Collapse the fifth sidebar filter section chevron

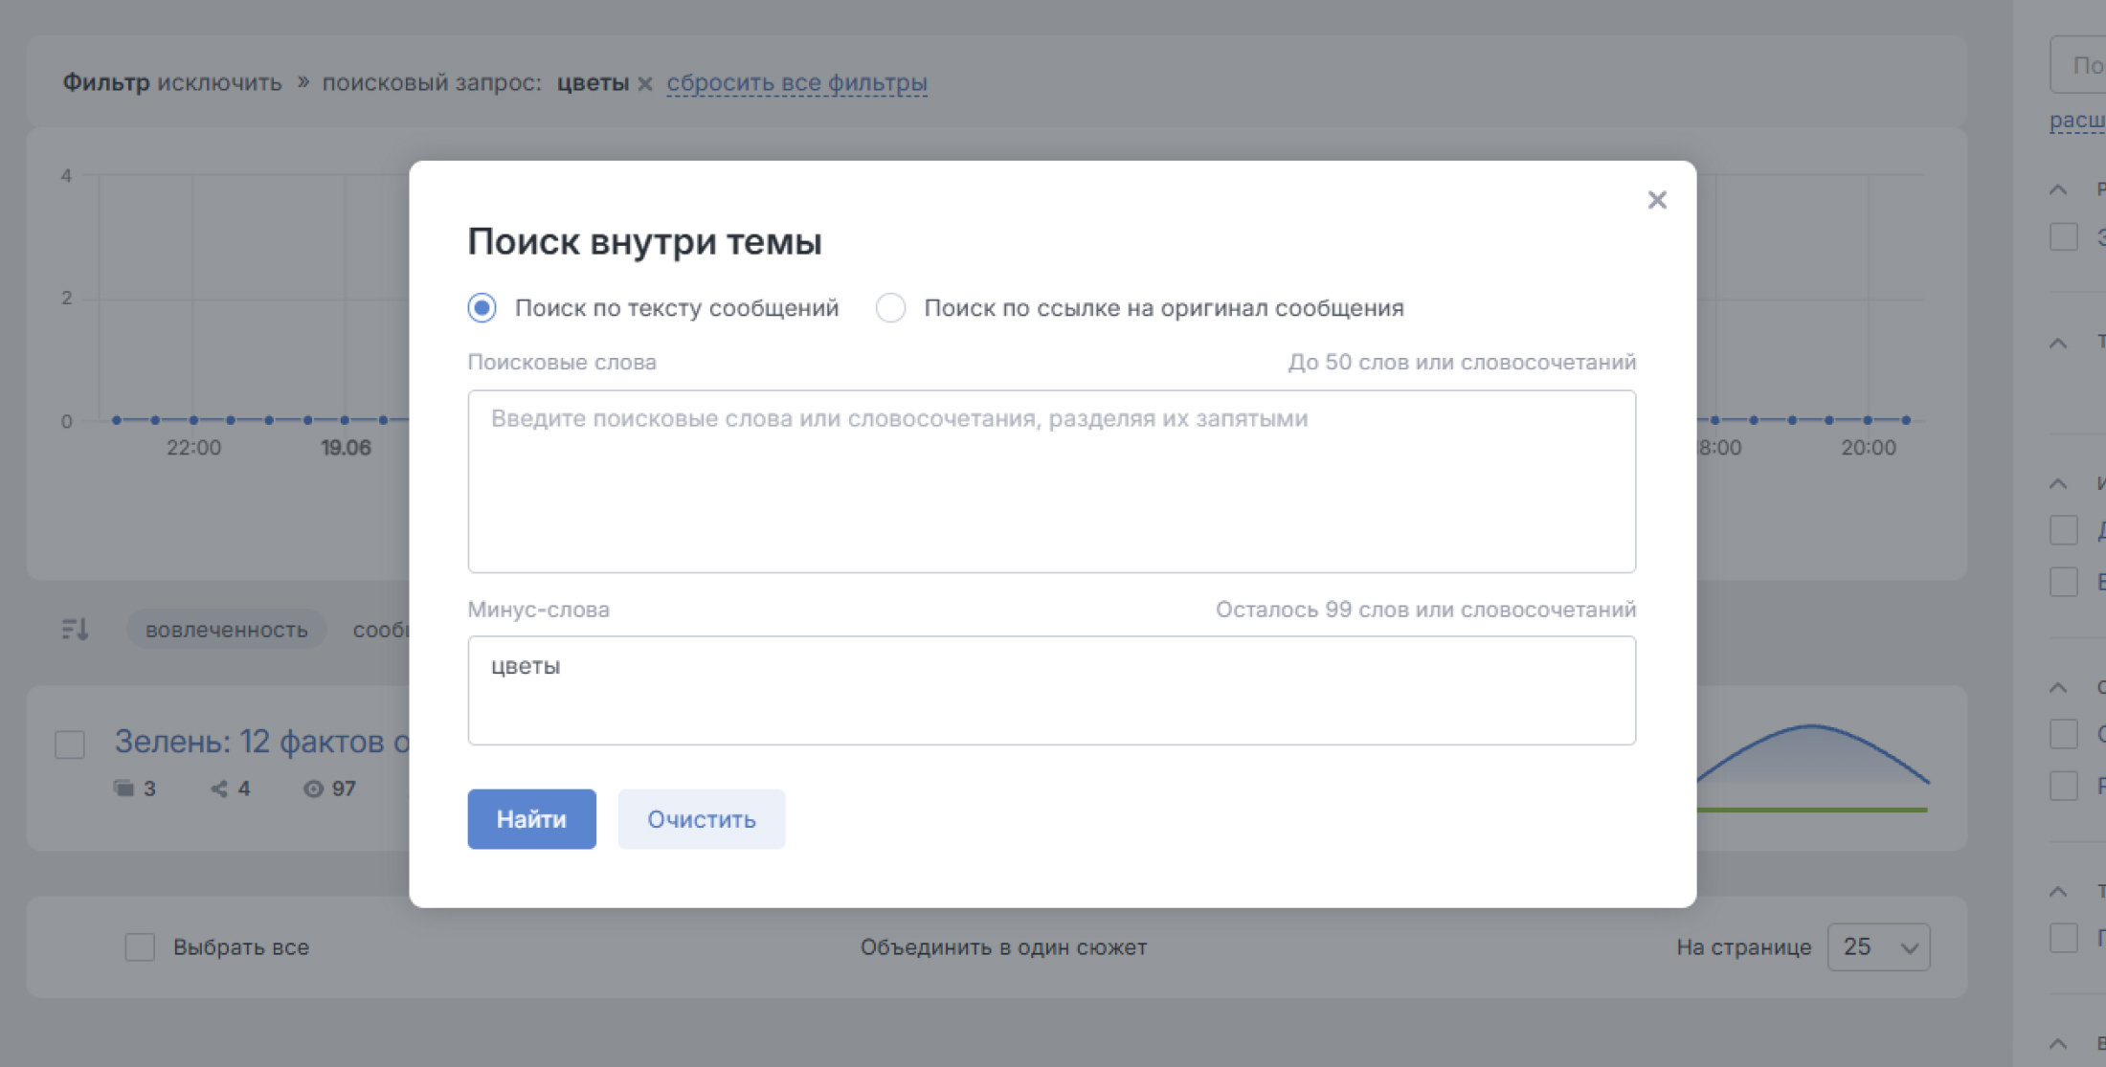click(x=2058, y=891)
